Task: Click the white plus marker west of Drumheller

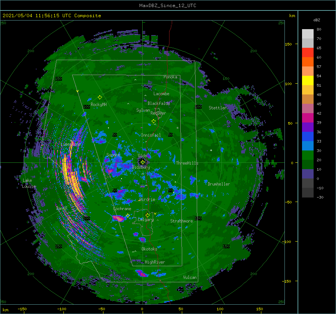Action: coord(211,150)
